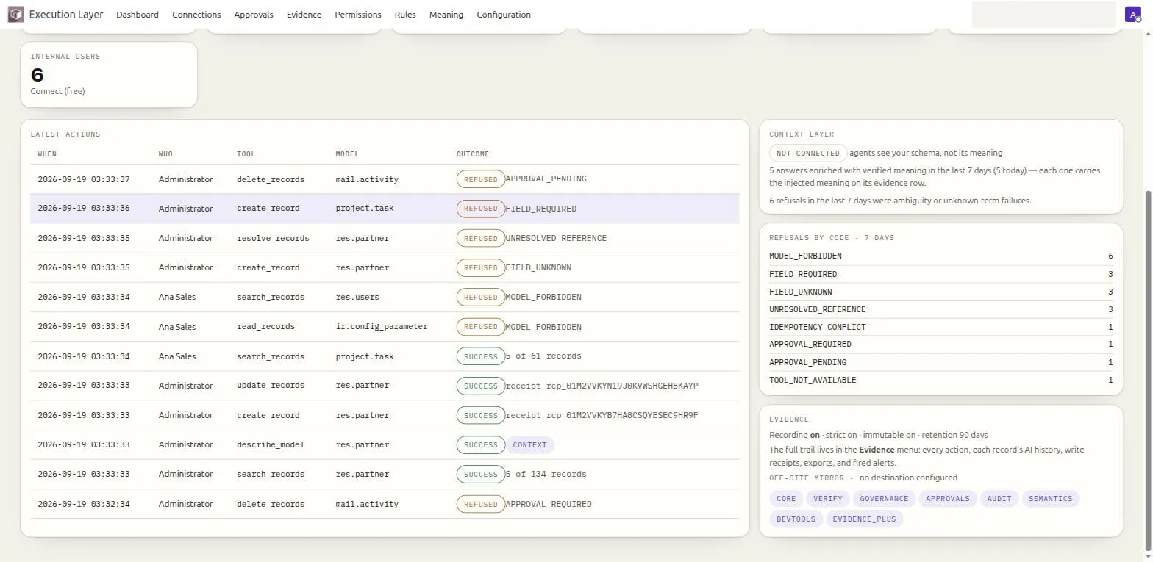Click the UNRESOLVED_REFERENCE refusal code row
This screenshot has height=562, width=1153.
[x=940, y=309]
